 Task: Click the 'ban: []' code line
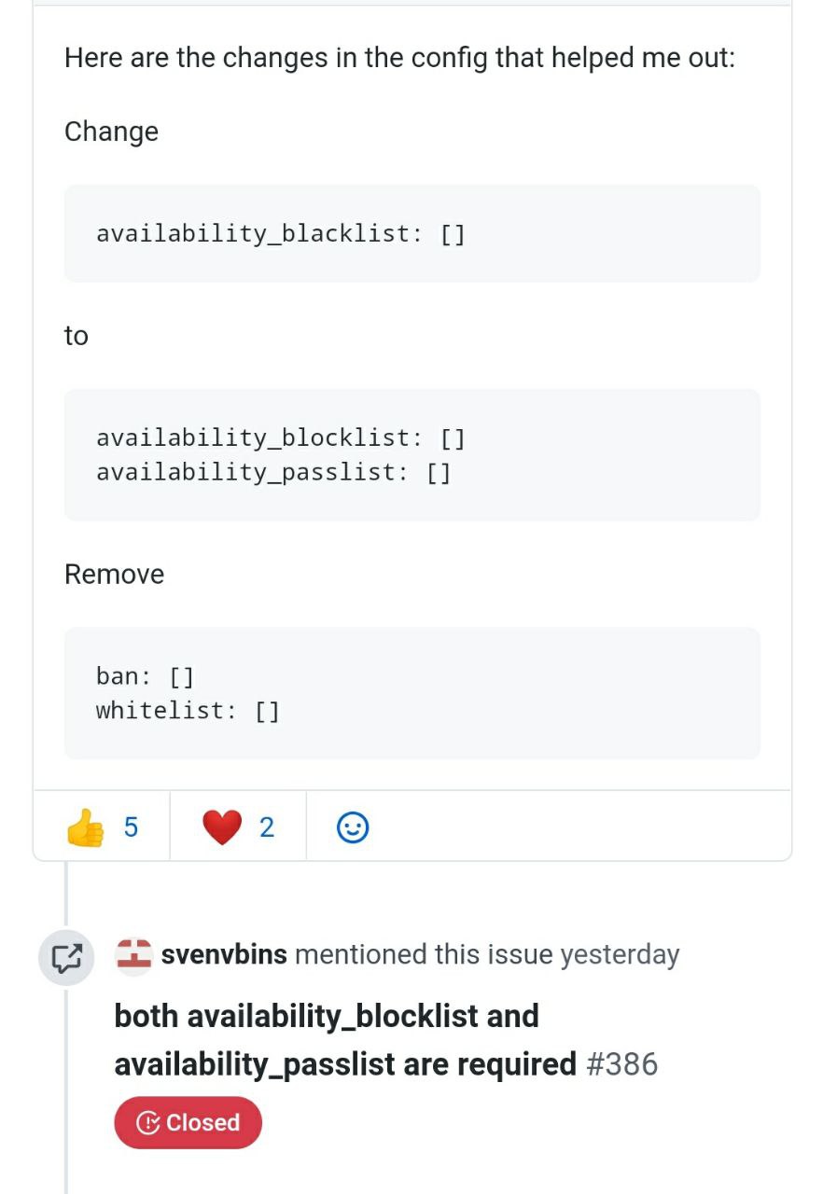tap(145, 676)
